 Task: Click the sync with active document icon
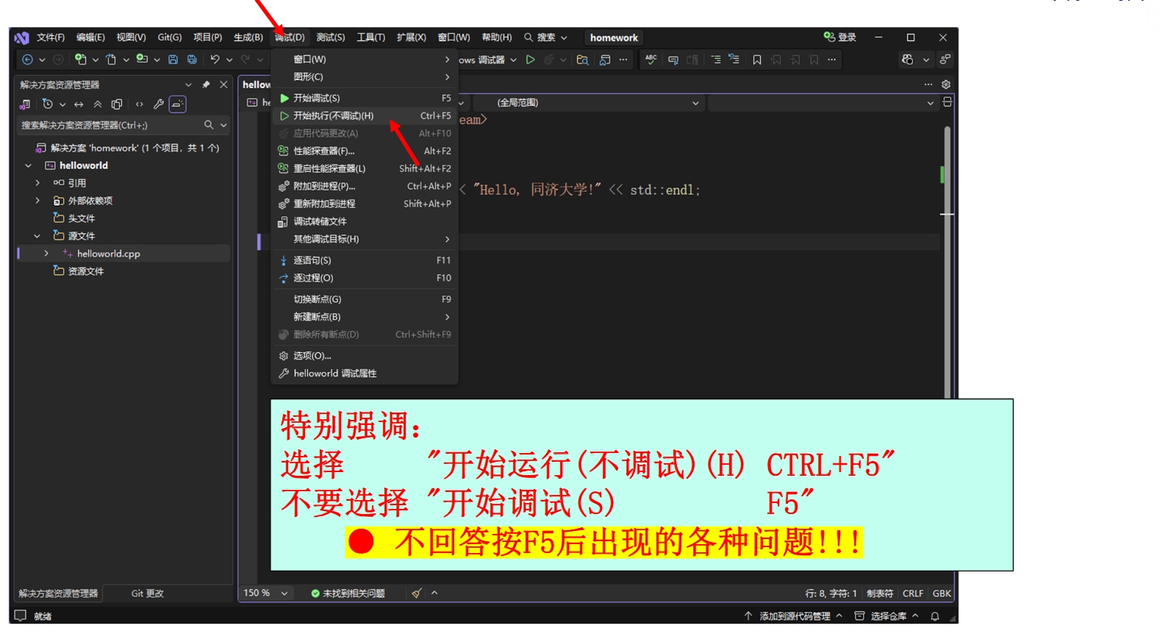(79, 104)
